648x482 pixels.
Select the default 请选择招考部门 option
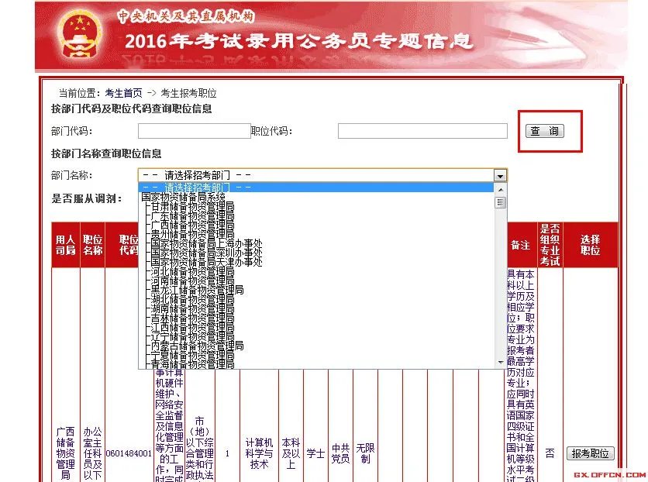[x=233, y=186]
